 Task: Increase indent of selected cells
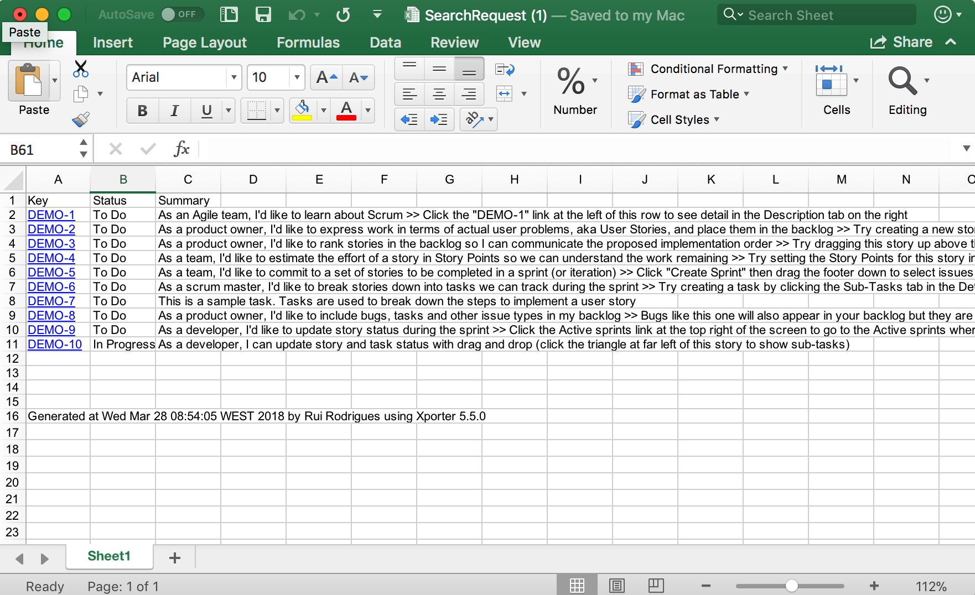pyautogui.click(x=439, y=119)
